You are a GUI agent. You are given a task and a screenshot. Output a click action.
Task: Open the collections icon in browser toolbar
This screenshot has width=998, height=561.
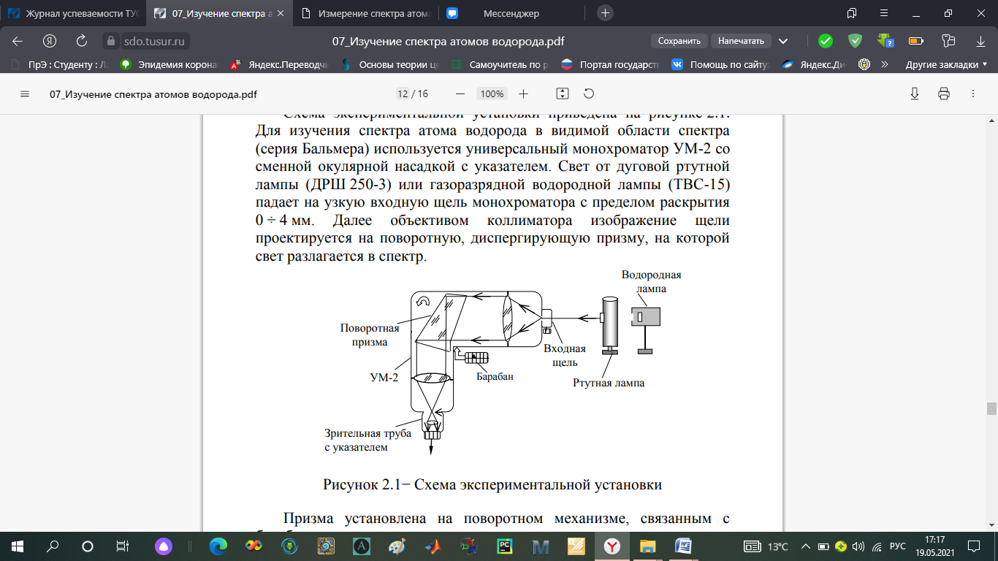pyautogui.click(x=949, y=41)
